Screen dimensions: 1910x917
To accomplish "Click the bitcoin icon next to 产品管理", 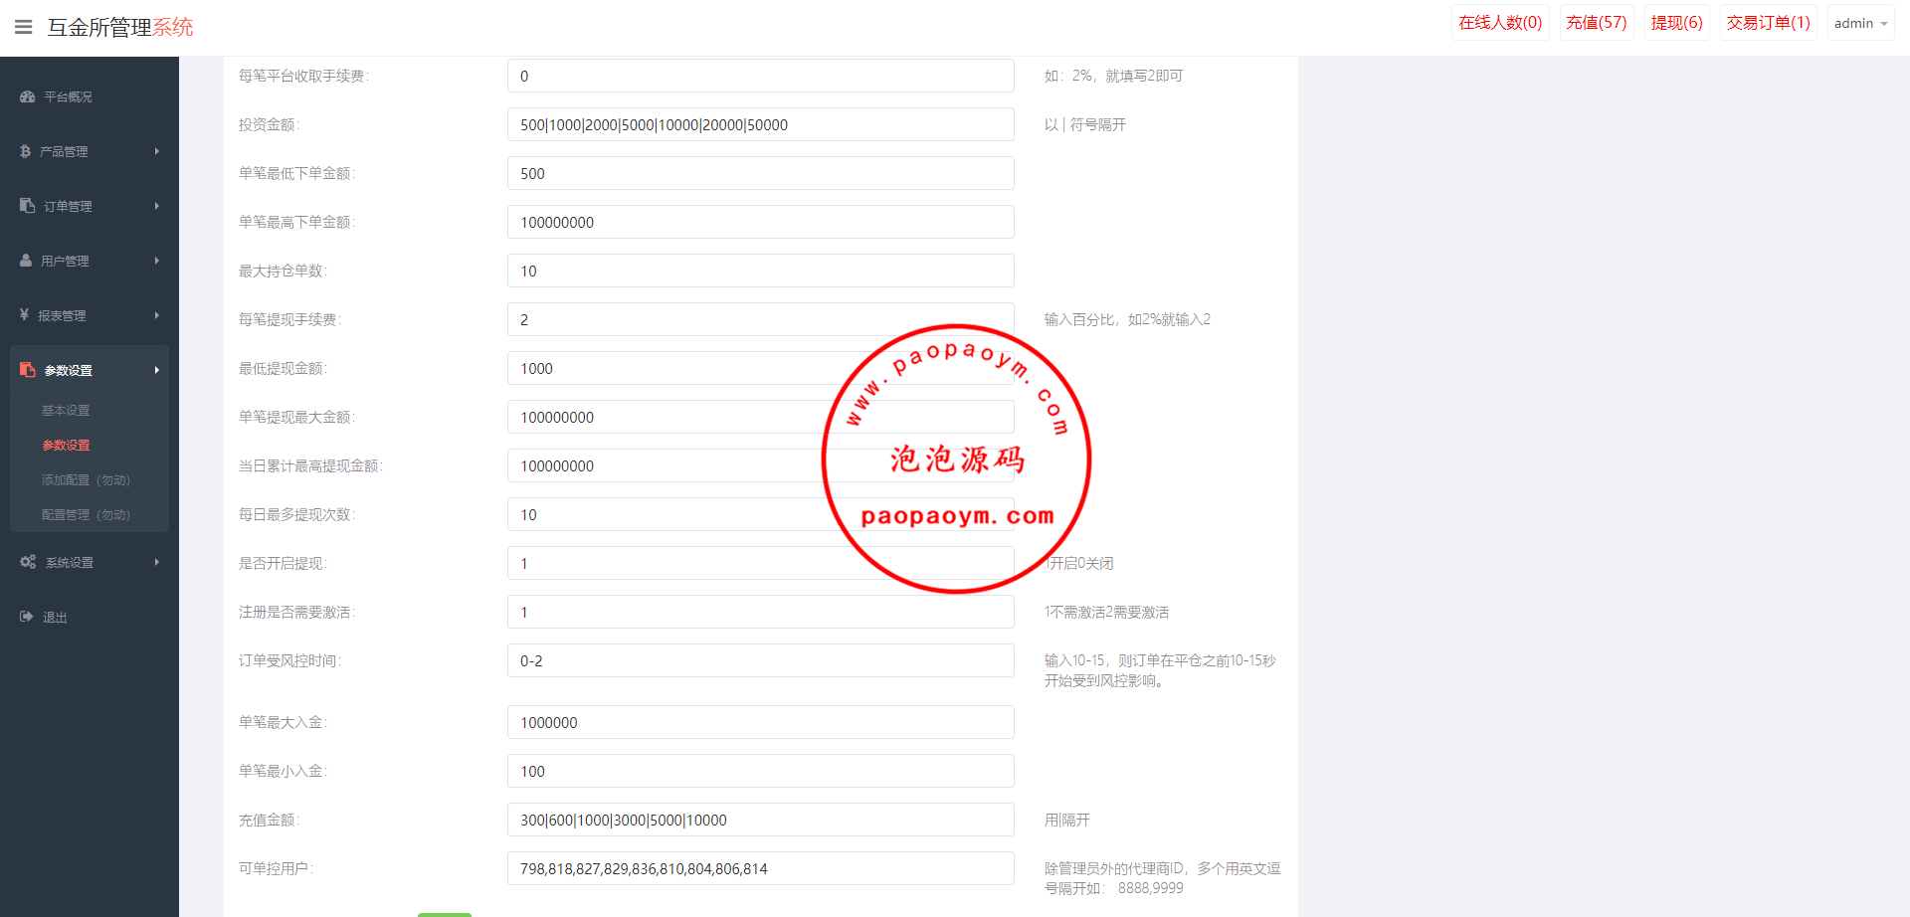I will click(25, 151).
